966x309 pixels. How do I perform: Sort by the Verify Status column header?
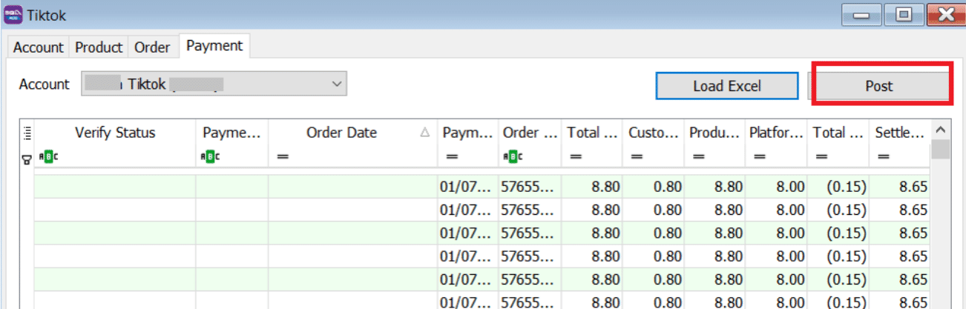pos(115,133)
